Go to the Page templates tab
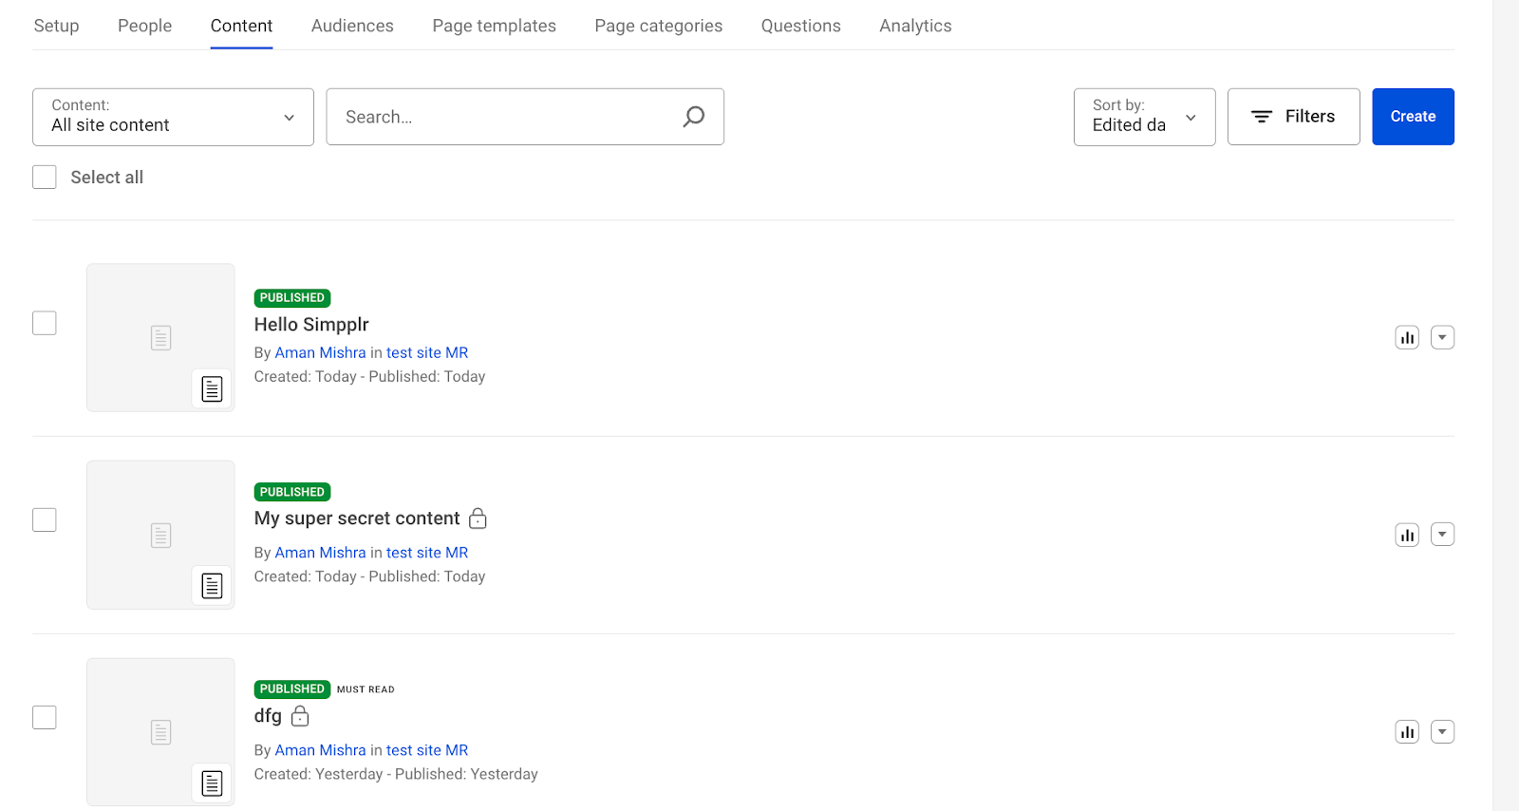The height and width of the screenshot is (811, 1519). click(494, 26)
